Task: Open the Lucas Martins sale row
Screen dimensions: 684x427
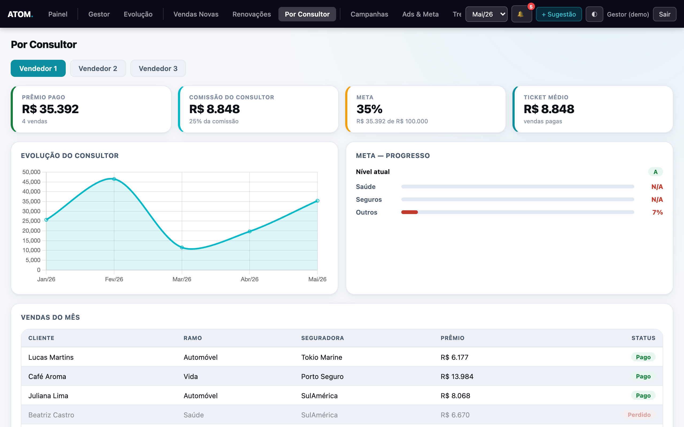Action: tap(342, 357)
